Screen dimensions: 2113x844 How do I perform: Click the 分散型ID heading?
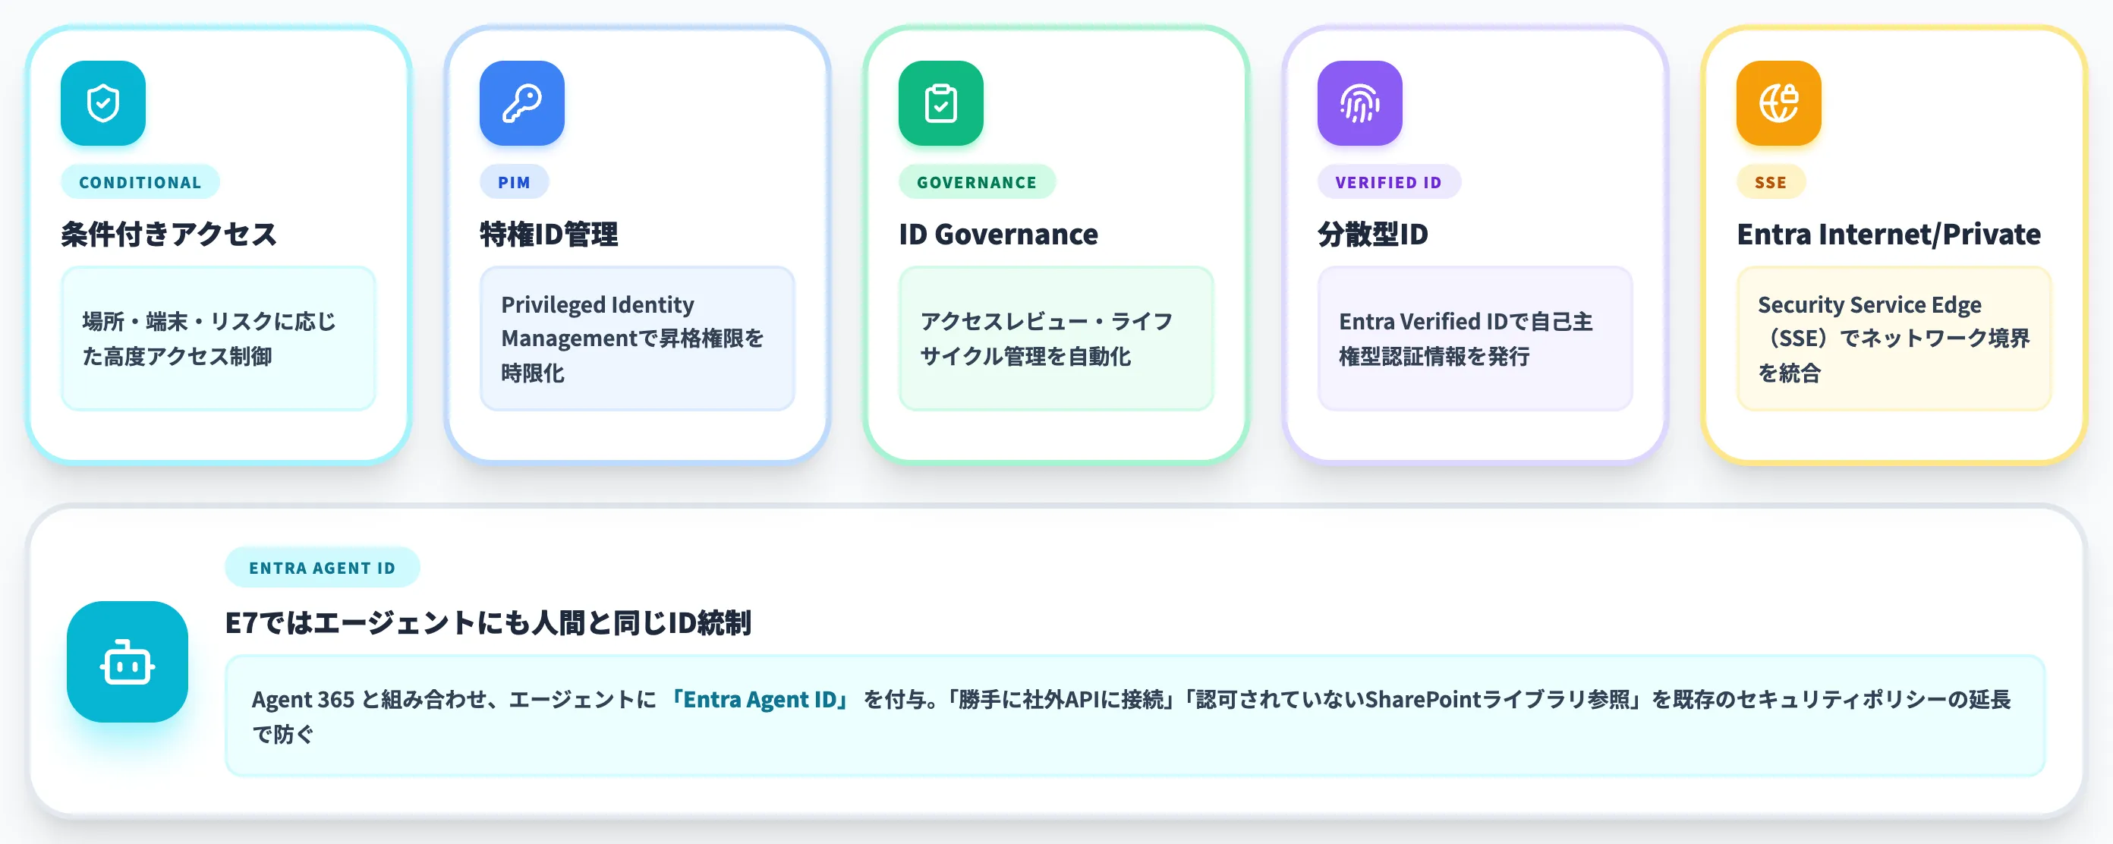1373,235
